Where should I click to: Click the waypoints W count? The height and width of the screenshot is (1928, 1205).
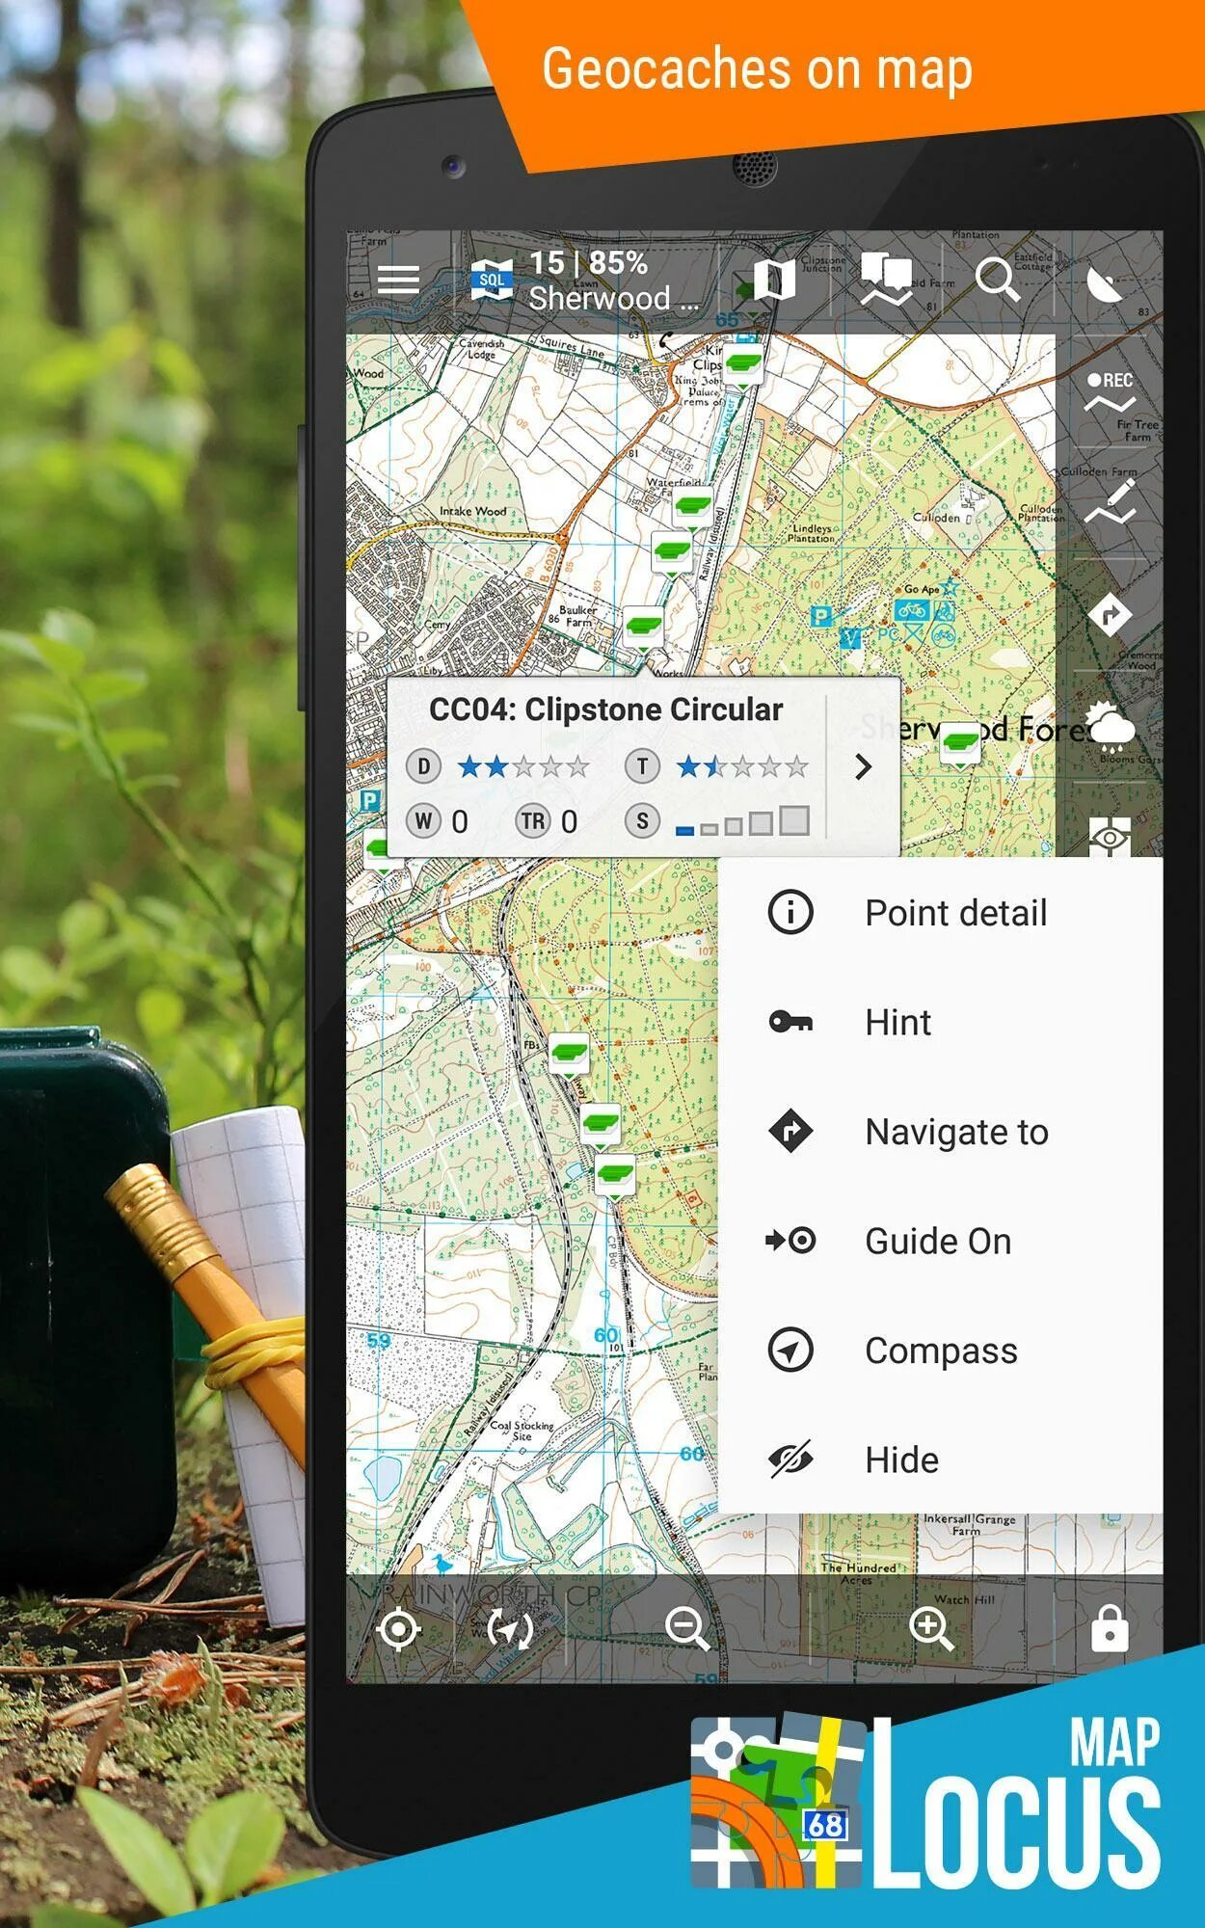coord(439,821)
